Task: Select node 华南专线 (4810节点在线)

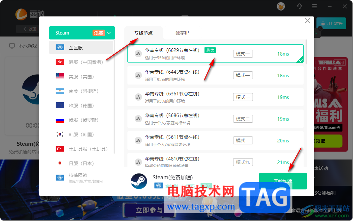Action: (x=215, y=160)
